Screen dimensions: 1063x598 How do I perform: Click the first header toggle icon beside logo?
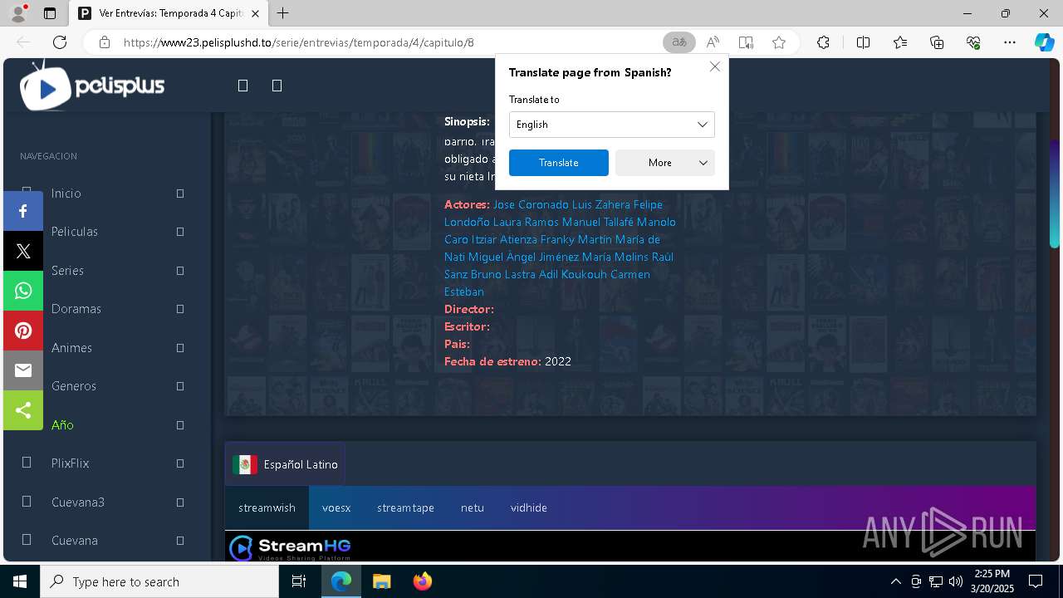click(x=242, y=86)
